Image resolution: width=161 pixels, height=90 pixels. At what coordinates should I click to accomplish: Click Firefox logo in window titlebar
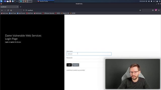point(1,4)
